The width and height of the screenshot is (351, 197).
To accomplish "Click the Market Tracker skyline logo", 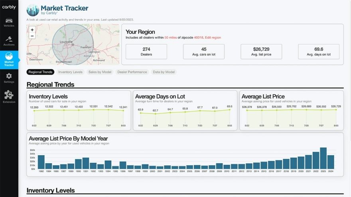I will point(32,10).
